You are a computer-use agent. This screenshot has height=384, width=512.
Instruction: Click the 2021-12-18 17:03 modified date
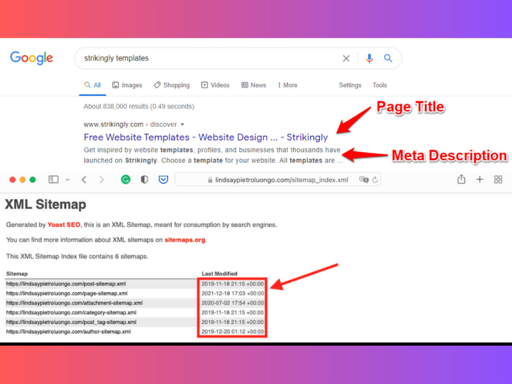[x=232, y=293]
